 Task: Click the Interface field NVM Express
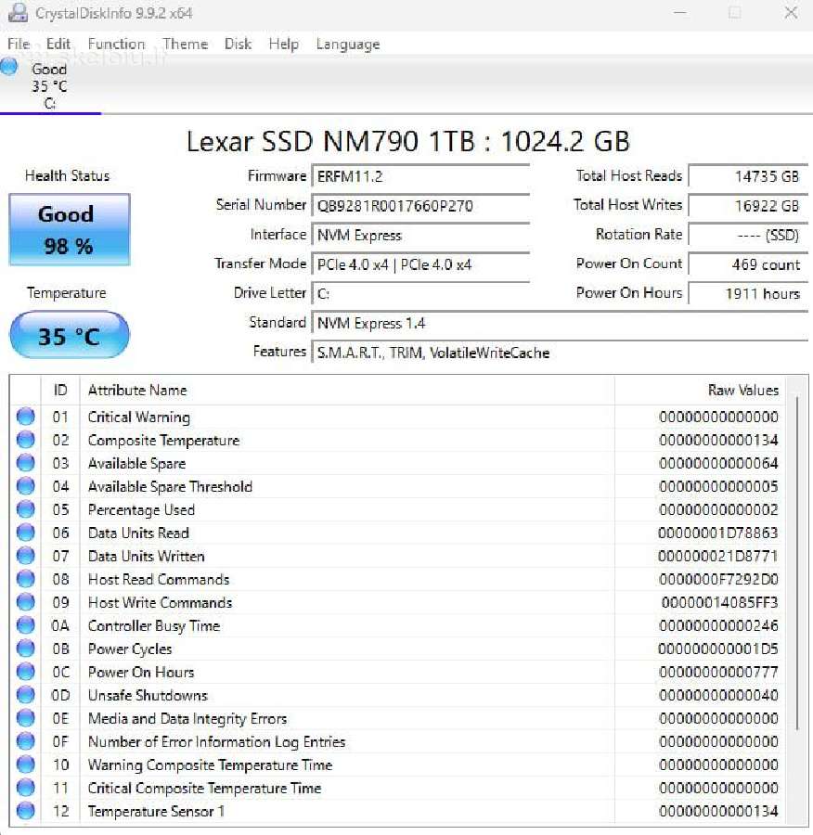pos(420,235)
